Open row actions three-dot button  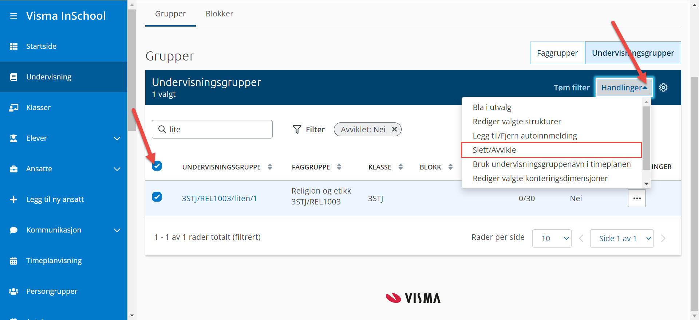[637, 198]
